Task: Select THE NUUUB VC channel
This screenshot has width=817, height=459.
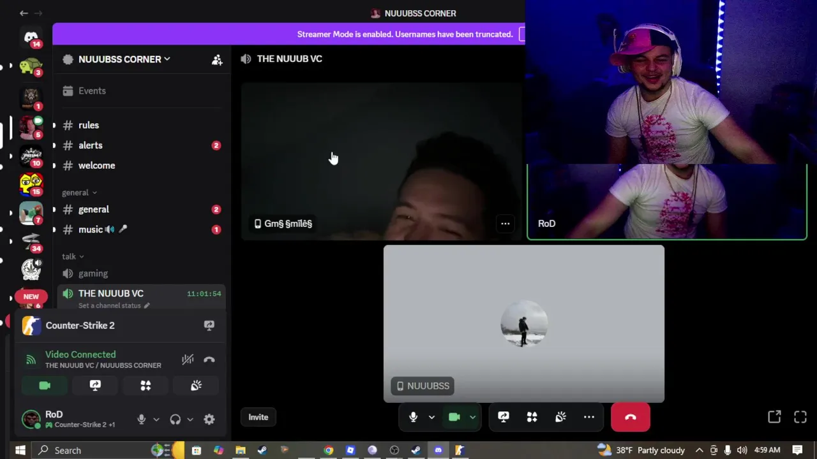Action: (x=140, y=298)
